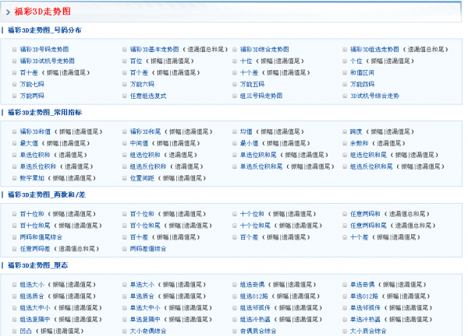468x336 pixels.
Task: Click 振幅 beside the 百位 link
Action: (x=157, y=61)
